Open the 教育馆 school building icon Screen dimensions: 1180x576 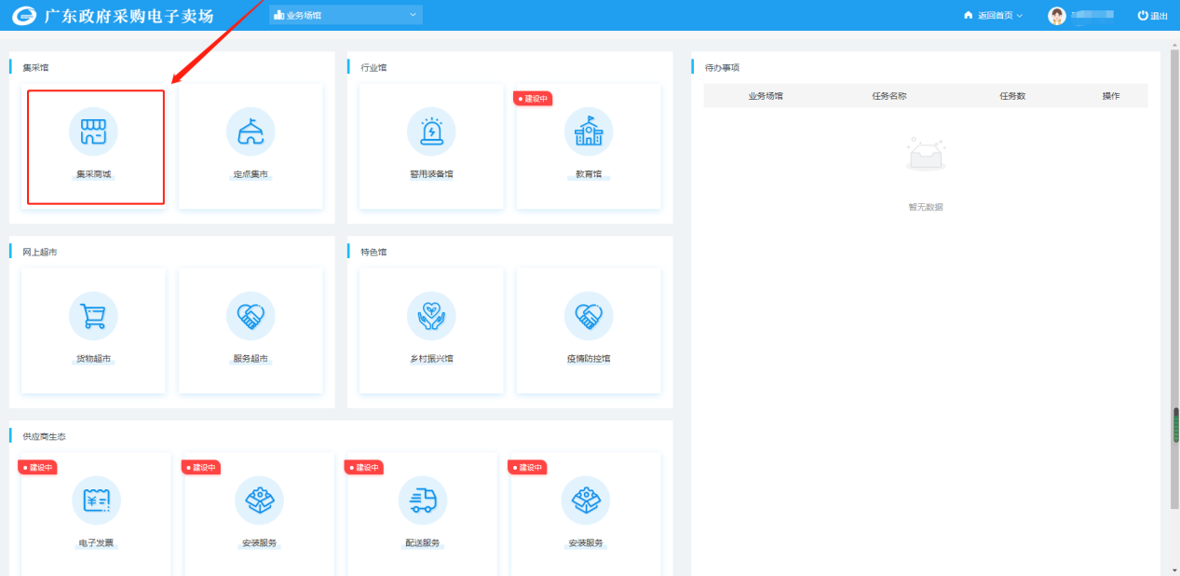coord(589,132)
